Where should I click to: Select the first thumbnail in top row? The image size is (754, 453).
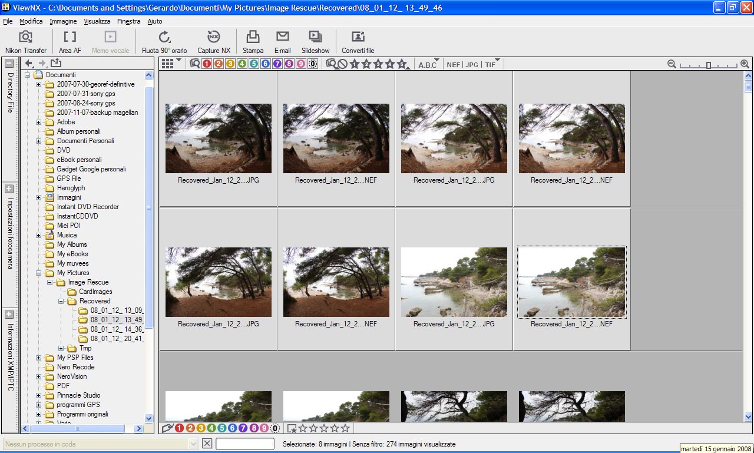click(x=218, y=138)
